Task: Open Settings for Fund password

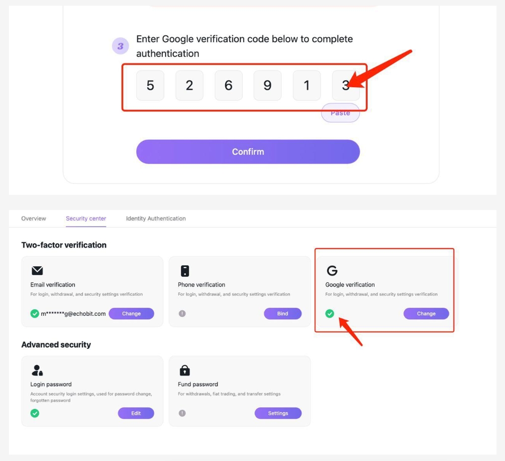Action: pyautogui.click(x=278, y=413)
